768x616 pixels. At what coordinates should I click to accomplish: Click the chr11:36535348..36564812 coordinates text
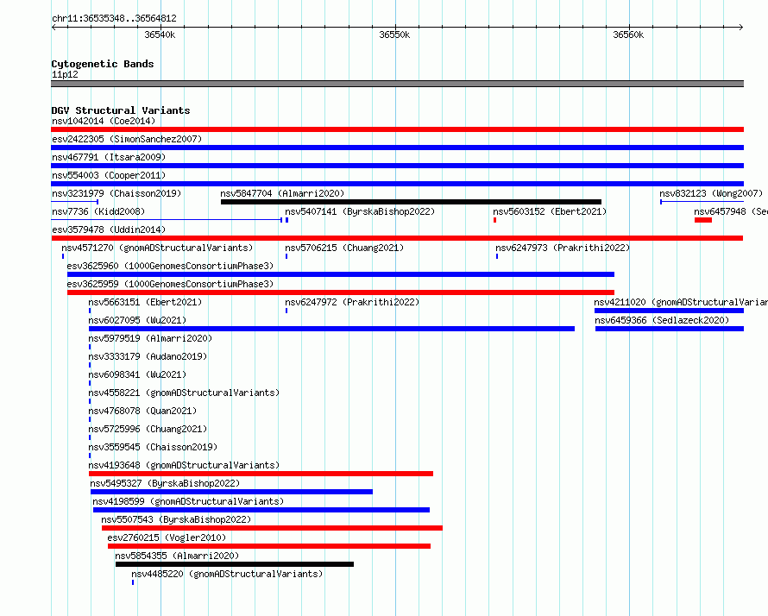pos(114,19)
